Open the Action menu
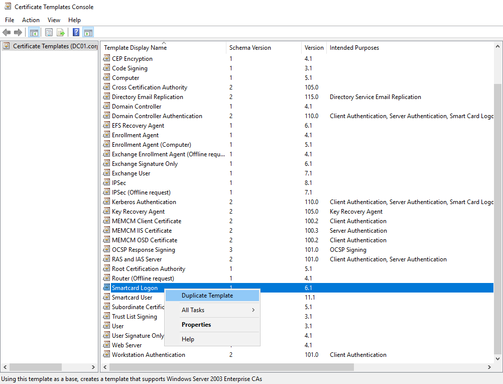Image resolution: width=503 pixels, height=384 pixels. [31, 20]
